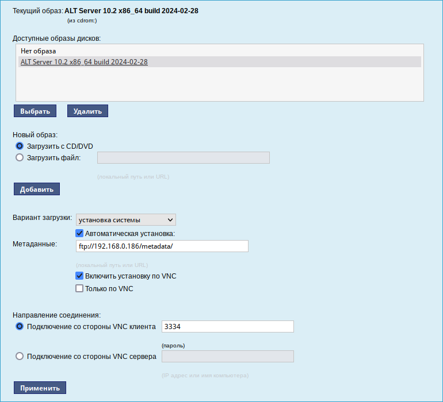
Task: Open the 'Вариант загрузки' dropdown
Action: click(126, 220)
